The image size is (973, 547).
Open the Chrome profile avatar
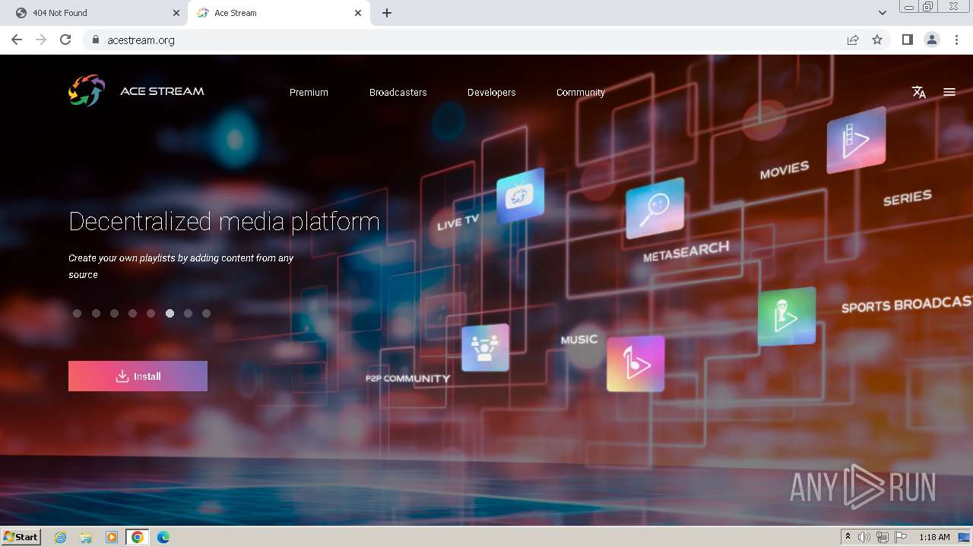point(932,40)
